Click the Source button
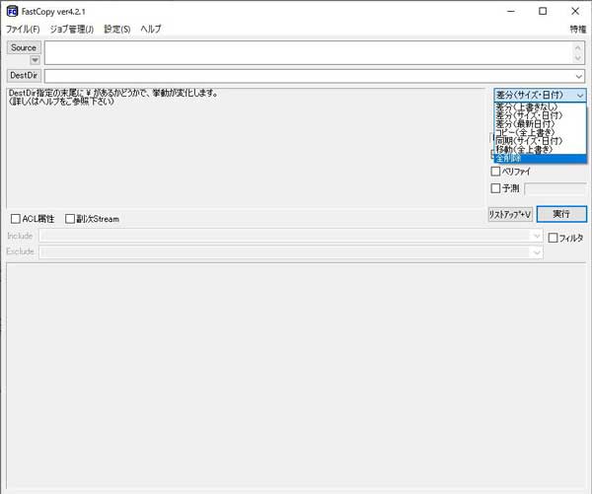Image resolution: width=592 pixels, height=494 pixels. click(24, 48)
